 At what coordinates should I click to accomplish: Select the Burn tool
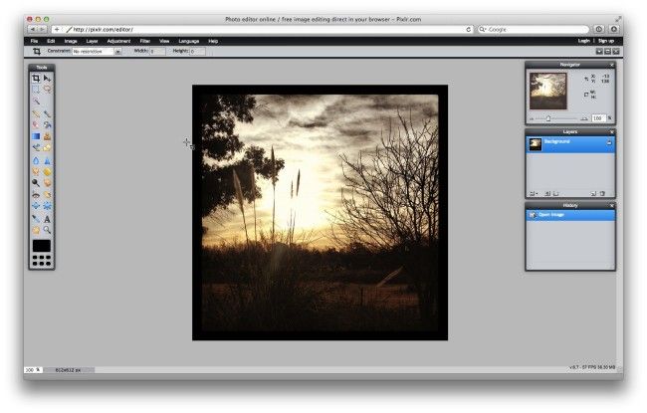48,183
